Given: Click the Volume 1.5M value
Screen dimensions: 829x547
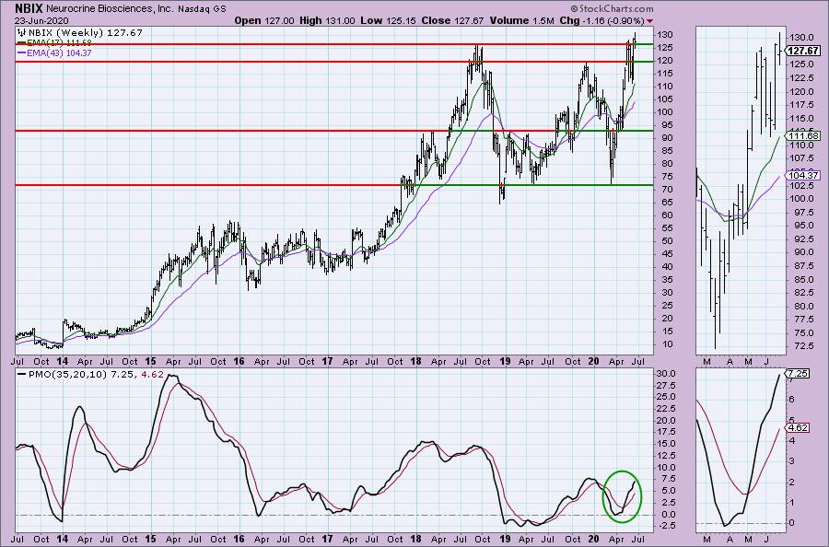Looking at the screenshot, I should point(522,20).
